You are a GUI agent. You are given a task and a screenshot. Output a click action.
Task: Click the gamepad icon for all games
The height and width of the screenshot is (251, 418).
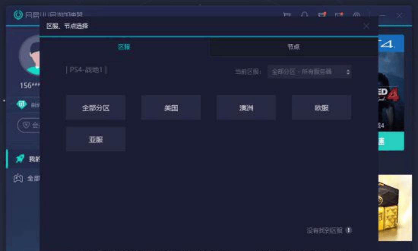pos(18,178)
